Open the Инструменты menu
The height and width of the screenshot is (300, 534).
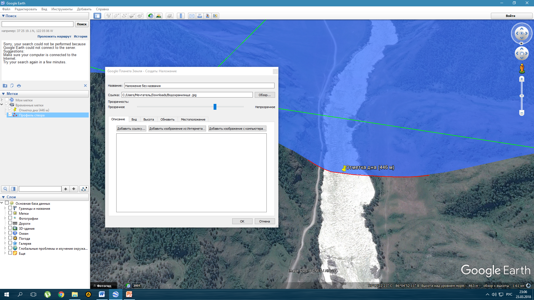(x=62, y=9)
